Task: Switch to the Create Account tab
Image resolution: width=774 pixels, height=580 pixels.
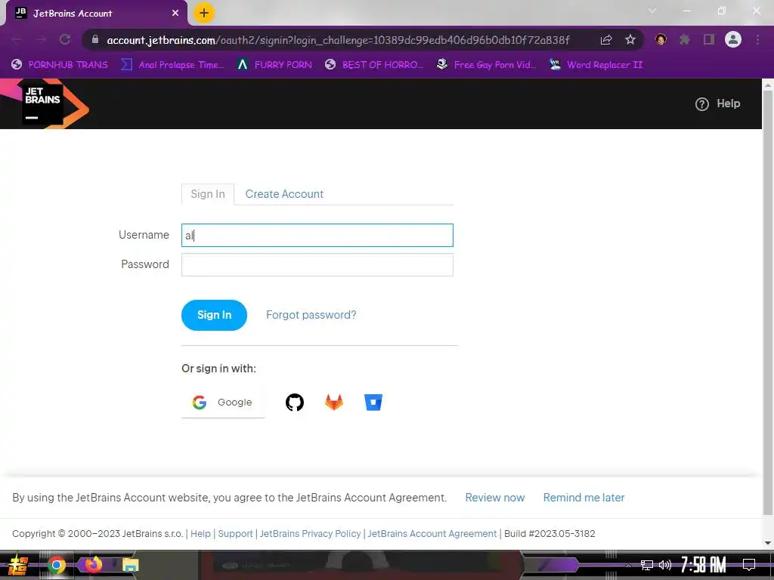Action: [284, 194]
